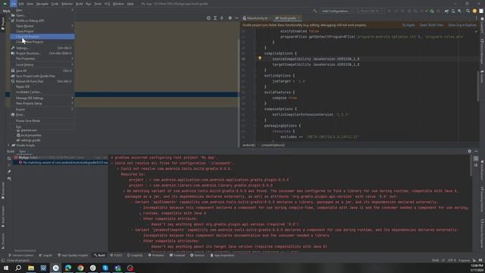
Task: Open App Inspection tool window
Action: [222, 256]
